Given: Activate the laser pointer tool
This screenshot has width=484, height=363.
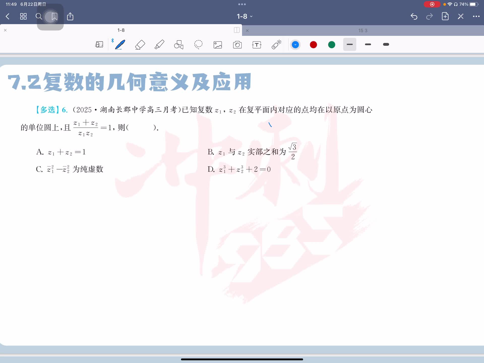Looking at the screenshot, I should point(276,45).
